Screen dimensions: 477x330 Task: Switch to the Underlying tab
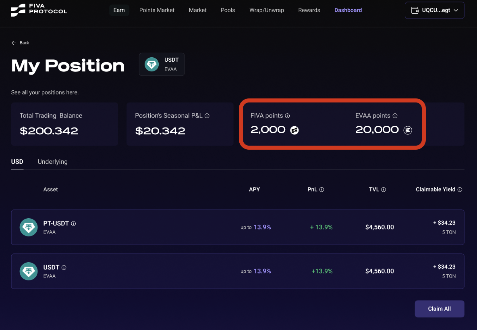52,162
